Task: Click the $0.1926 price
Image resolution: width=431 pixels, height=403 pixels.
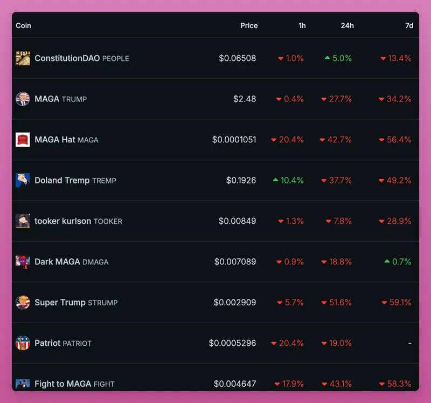Action: coord(241,180)
